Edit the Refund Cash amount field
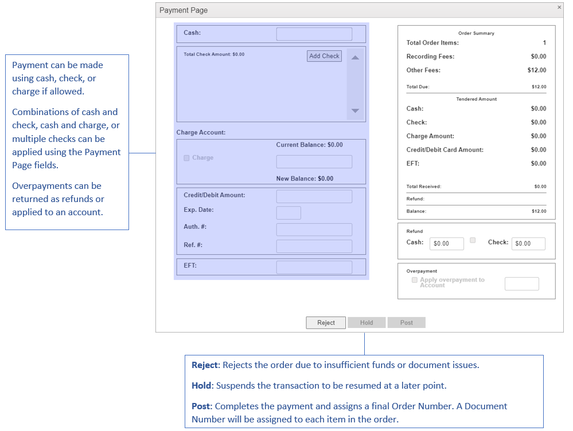 click(447, 243)
